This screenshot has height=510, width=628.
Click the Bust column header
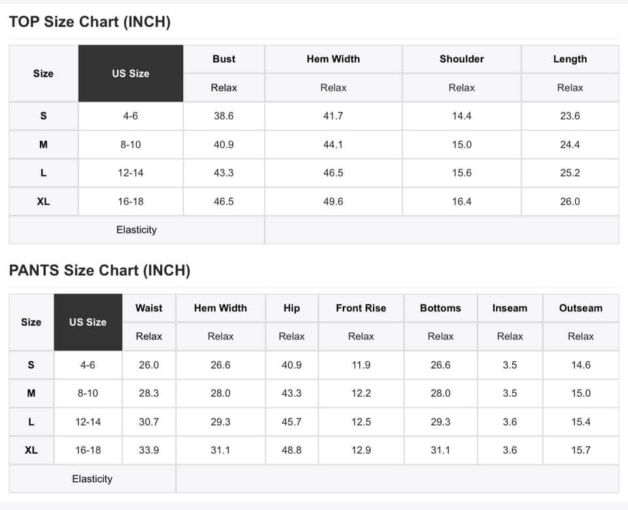click(x=224, y=59)
